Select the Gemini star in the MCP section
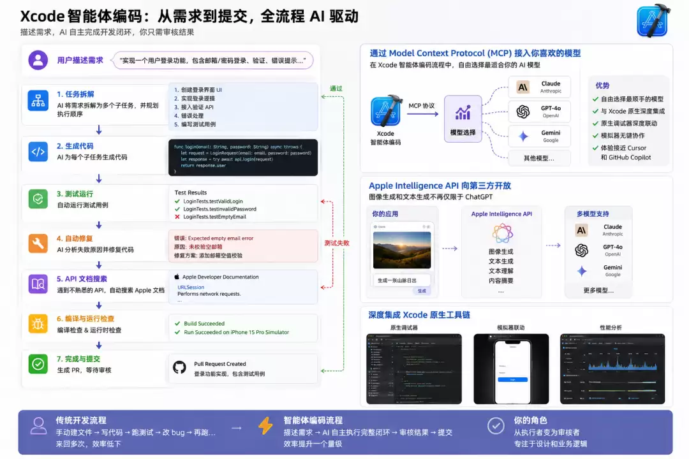Image resolution: width=689 pixels, height=459 pixels. (523, 136)
